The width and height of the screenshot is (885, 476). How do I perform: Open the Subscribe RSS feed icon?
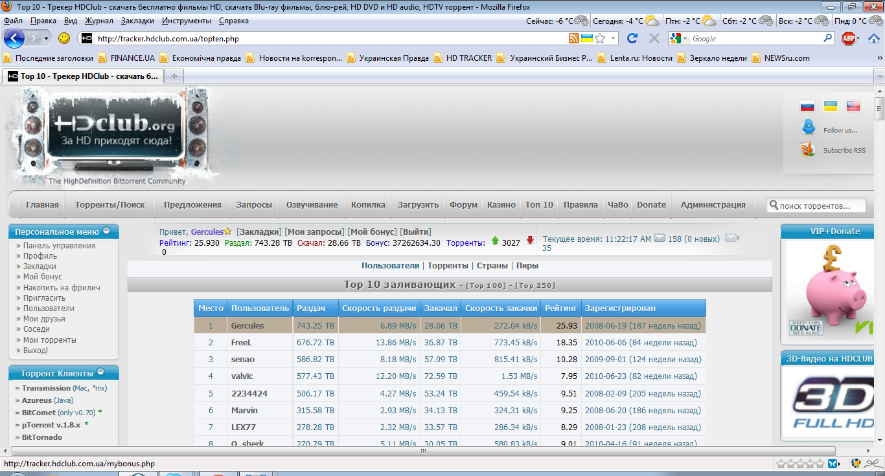808,149
